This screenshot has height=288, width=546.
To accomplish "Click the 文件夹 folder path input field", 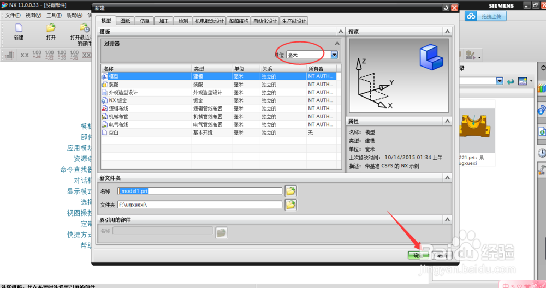I will 200,205.
